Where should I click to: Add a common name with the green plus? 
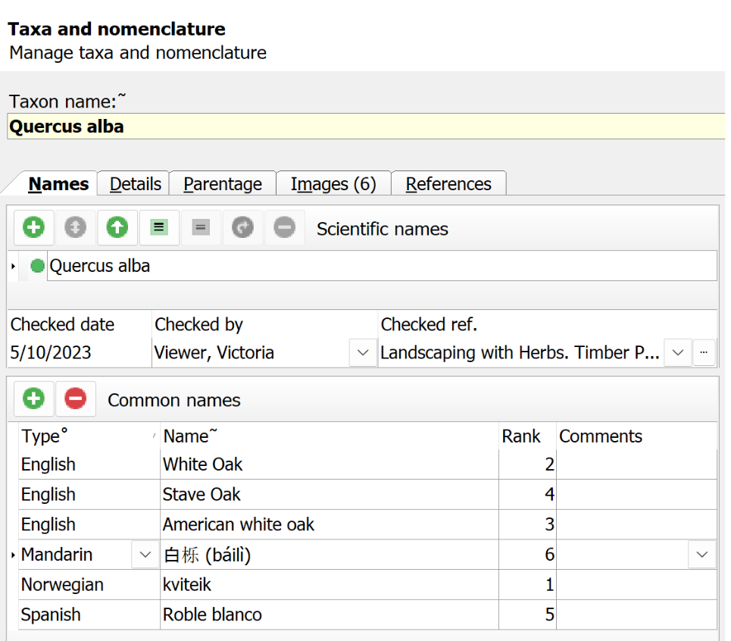coord(33,399)
